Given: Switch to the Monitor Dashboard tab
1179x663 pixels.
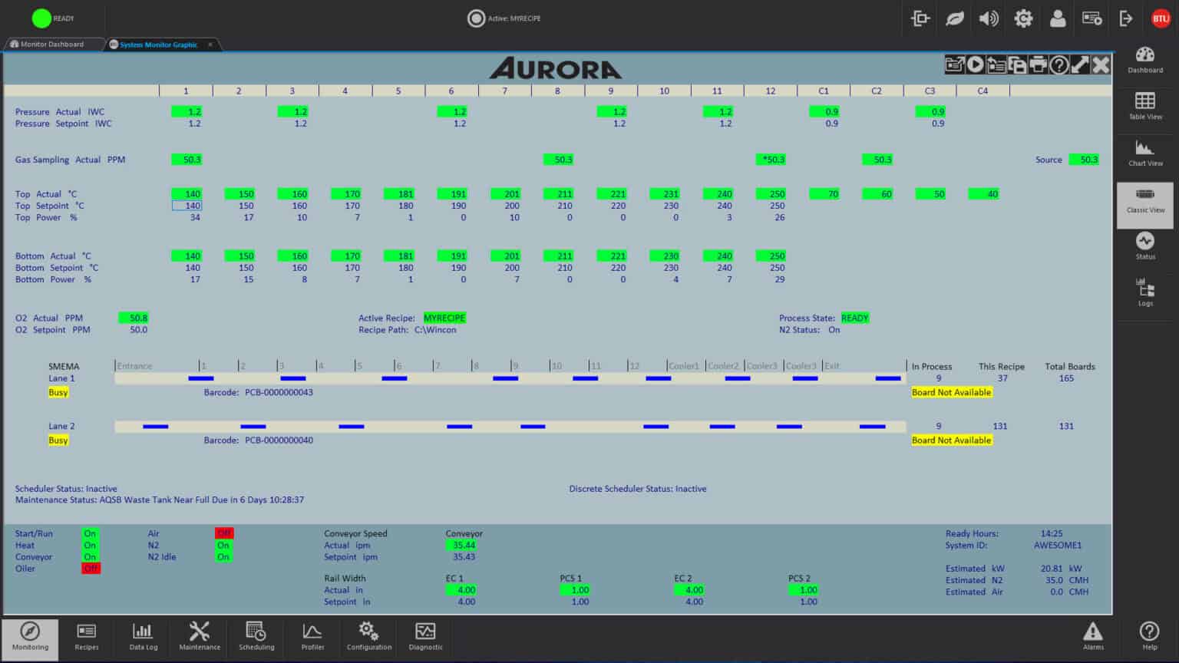Looking at the screenshot, I should (52, 45).
